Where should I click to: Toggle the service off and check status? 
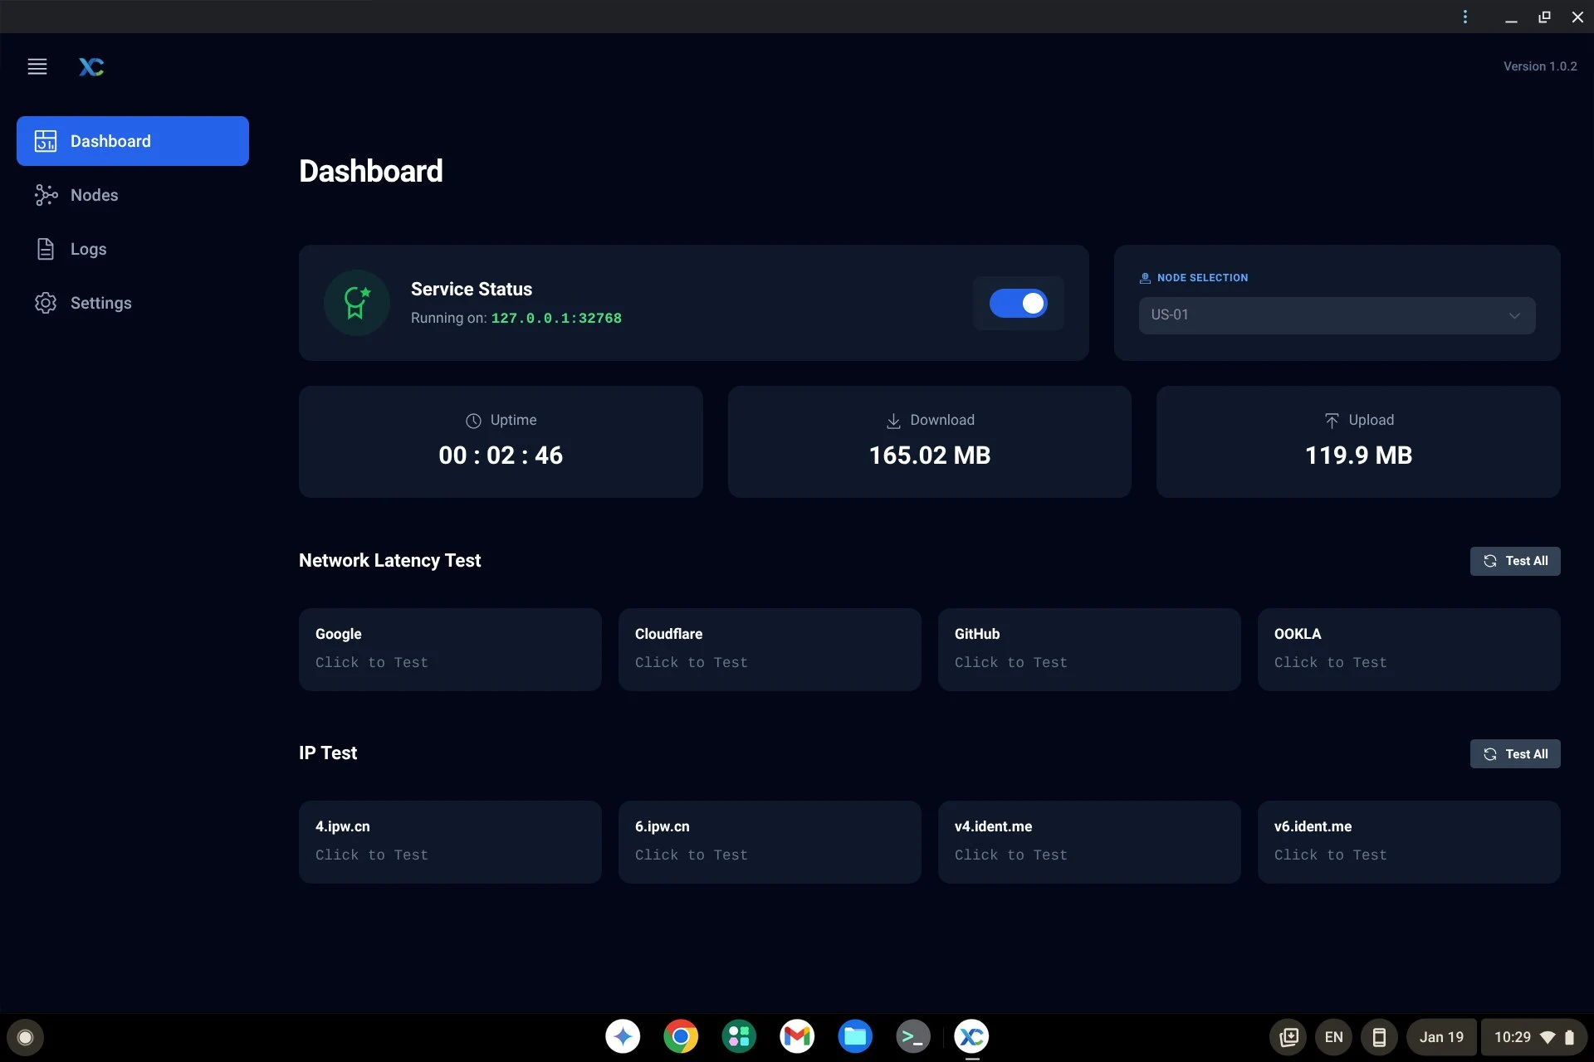click(1019, 304)
